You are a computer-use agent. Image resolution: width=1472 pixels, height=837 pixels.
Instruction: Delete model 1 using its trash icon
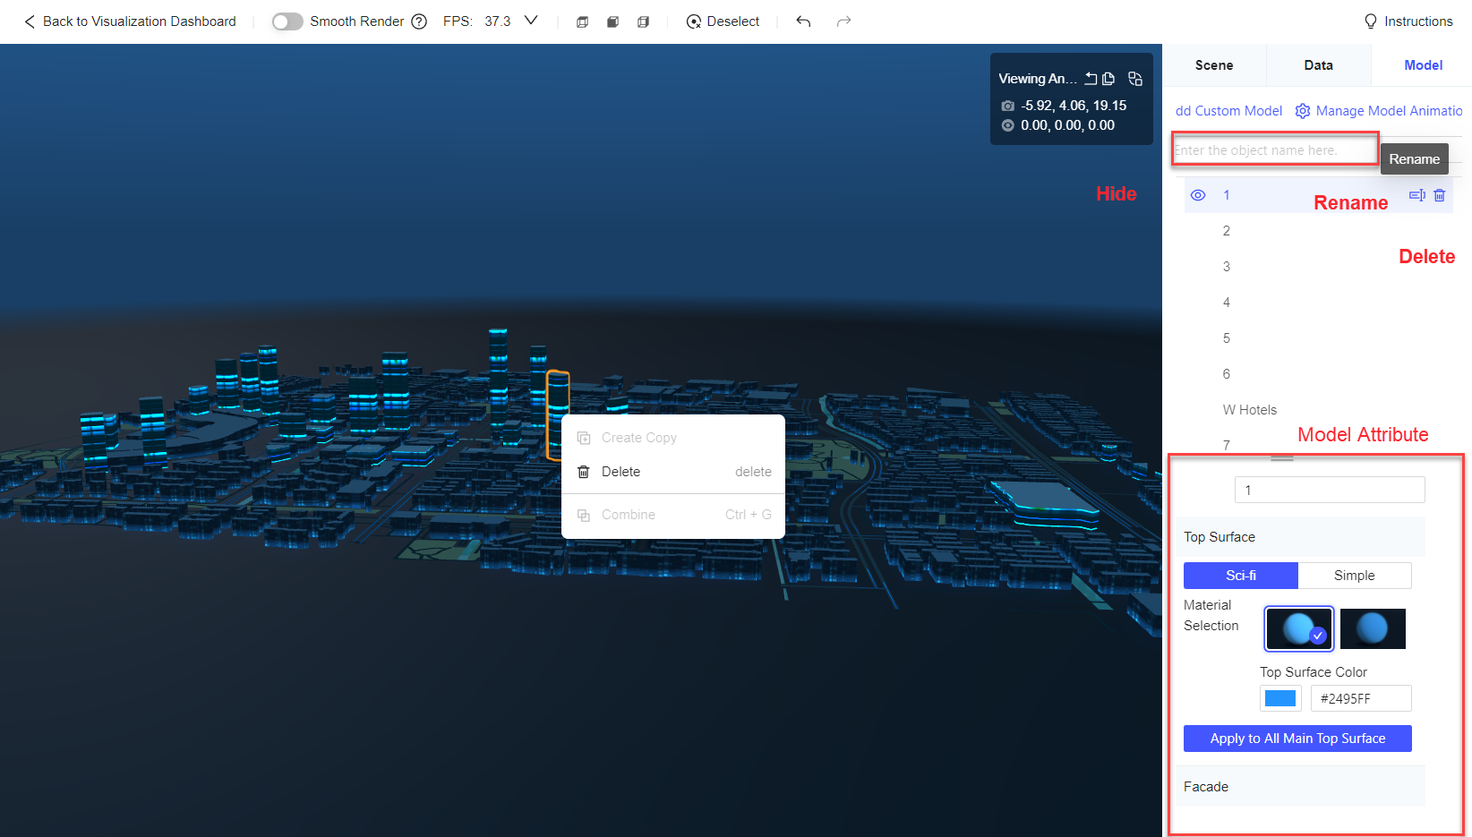[1440, 194]
